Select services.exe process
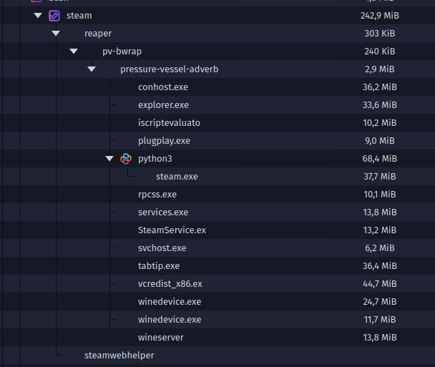This screenshot has width=435, height=367. tap(217, 212)
